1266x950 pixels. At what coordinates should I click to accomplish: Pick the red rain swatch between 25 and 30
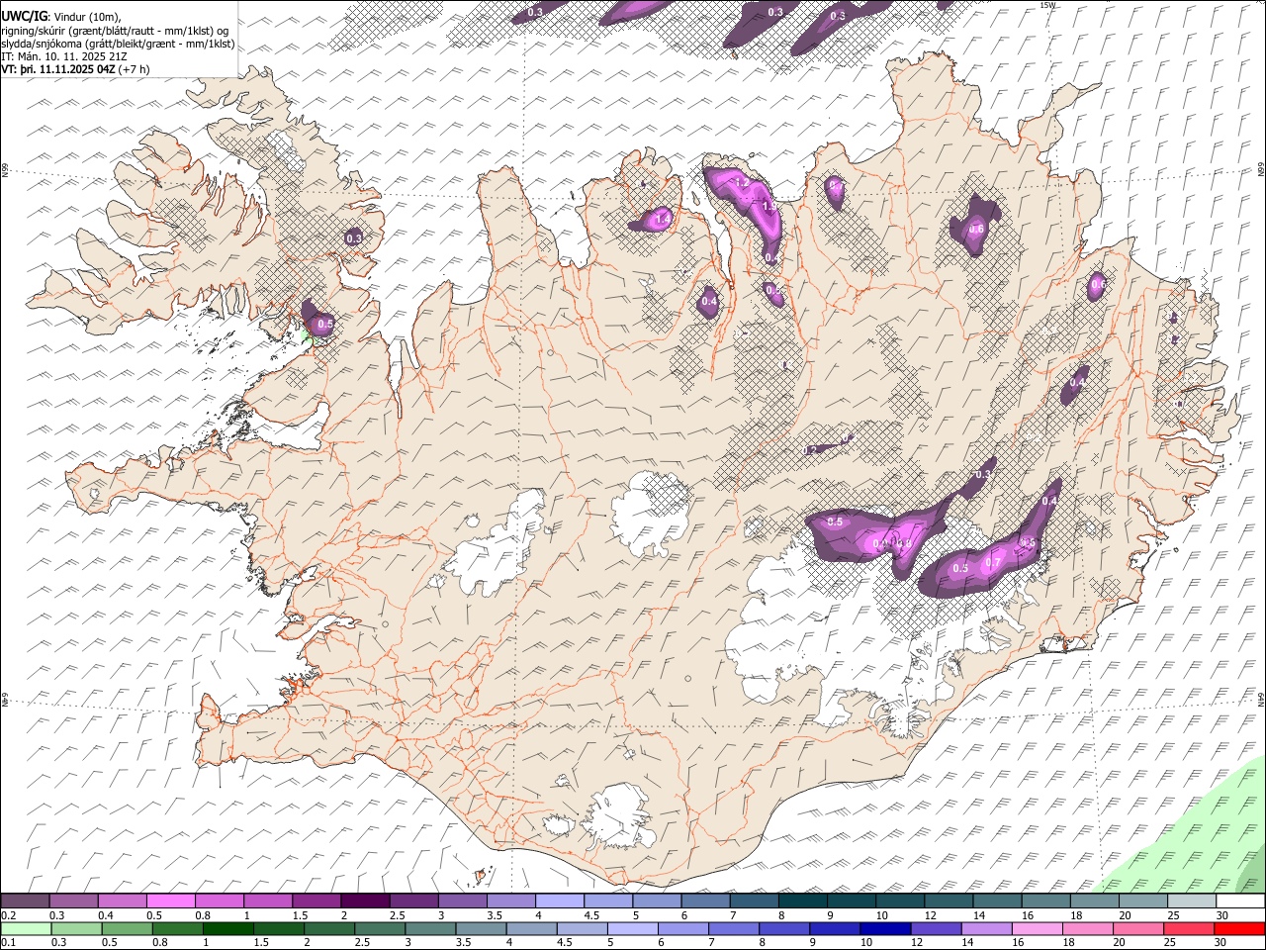(1187, 928)
